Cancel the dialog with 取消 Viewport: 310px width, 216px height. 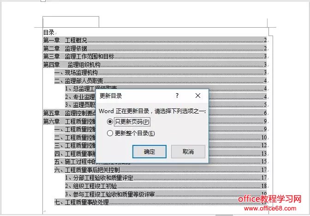(188, 151)
